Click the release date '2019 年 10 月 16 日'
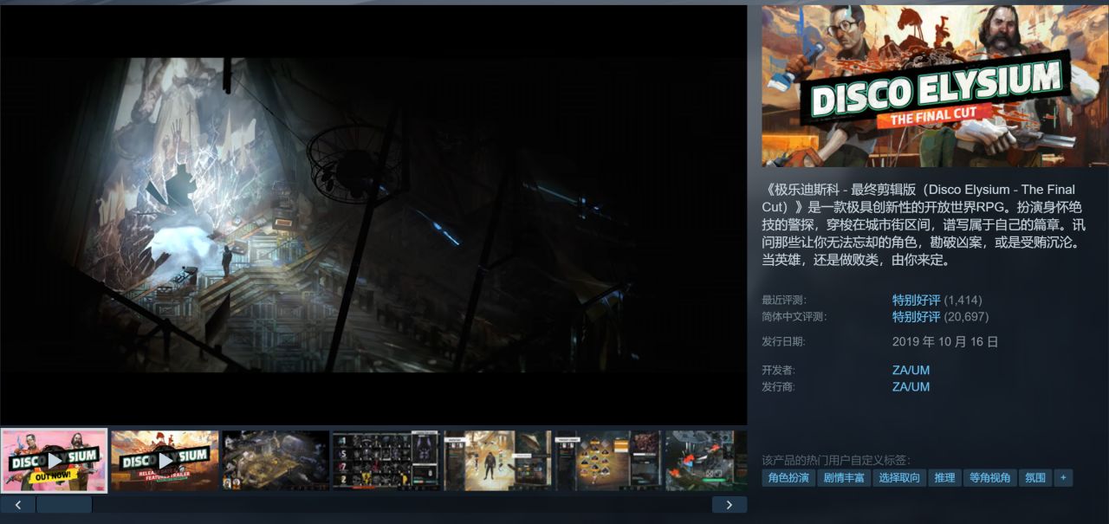1109x524 pixels. 945,342
